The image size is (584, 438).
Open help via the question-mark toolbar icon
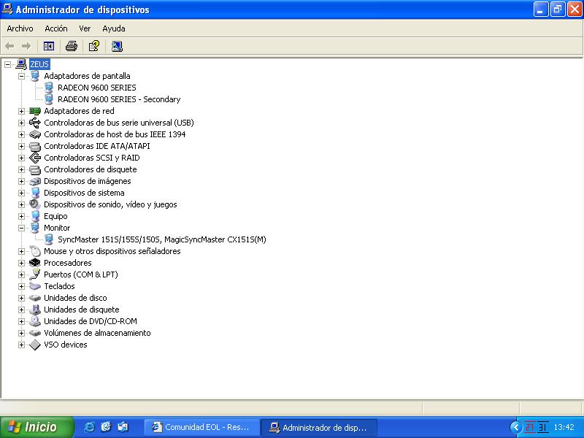[94, 46]
